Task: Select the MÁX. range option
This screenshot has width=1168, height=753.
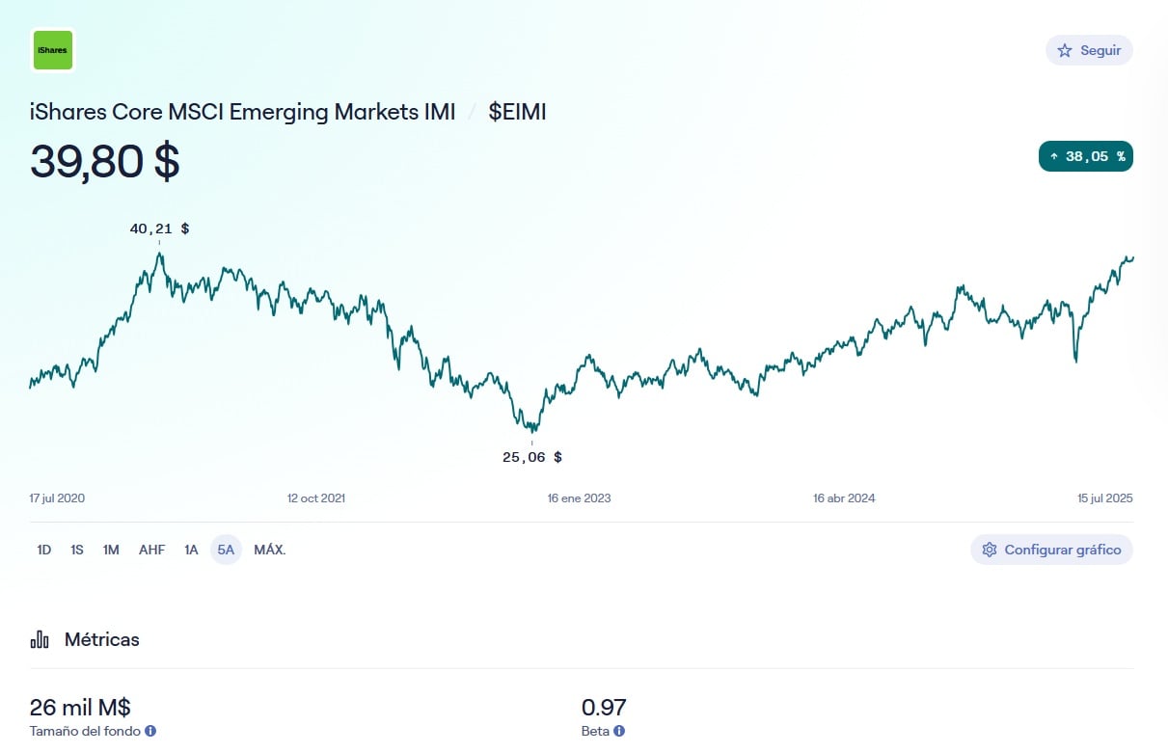Action: pos(268,550)
